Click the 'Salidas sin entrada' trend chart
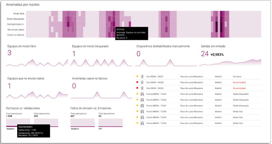The height and width of the screenshot is (144, 272). (x=230, y=63)
